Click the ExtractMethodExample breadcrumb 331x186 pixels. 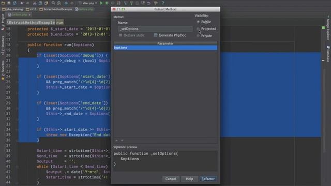coord(56,9)
